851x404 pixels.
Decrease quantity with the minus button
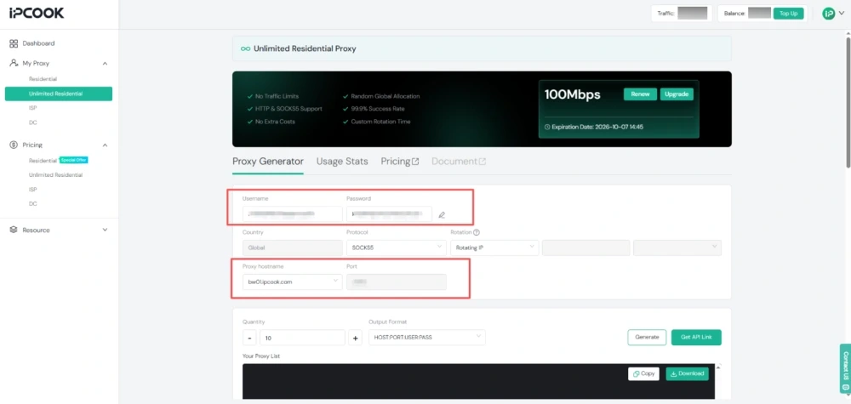(x=249, y=338)
